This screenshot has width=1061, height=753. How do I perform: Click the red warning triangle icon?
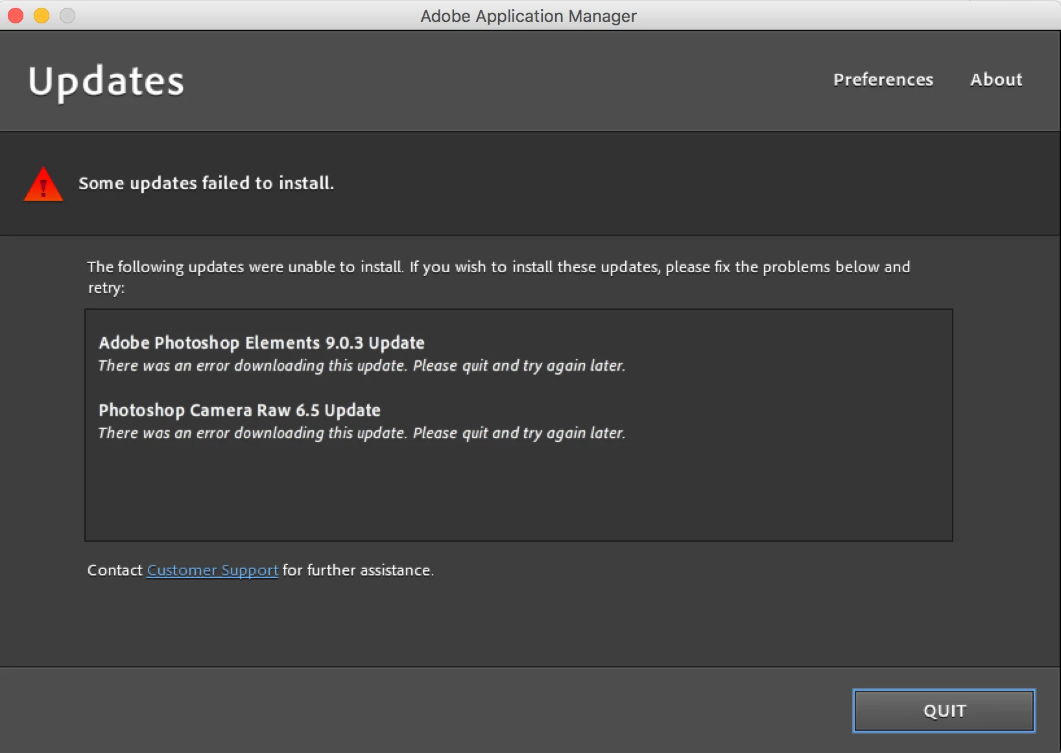43,185
